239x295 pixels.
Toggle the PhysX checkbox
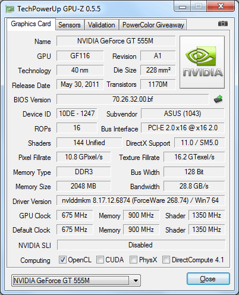[133, 259]
